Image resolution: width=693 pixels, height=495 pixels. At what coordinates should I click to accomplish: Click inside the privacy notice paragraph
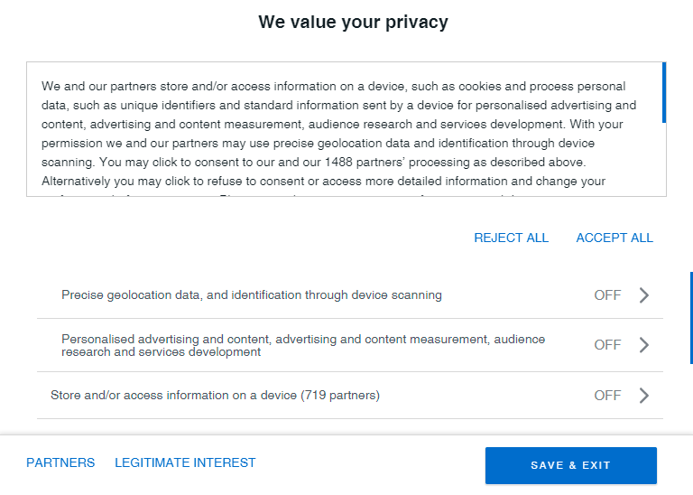338,134
